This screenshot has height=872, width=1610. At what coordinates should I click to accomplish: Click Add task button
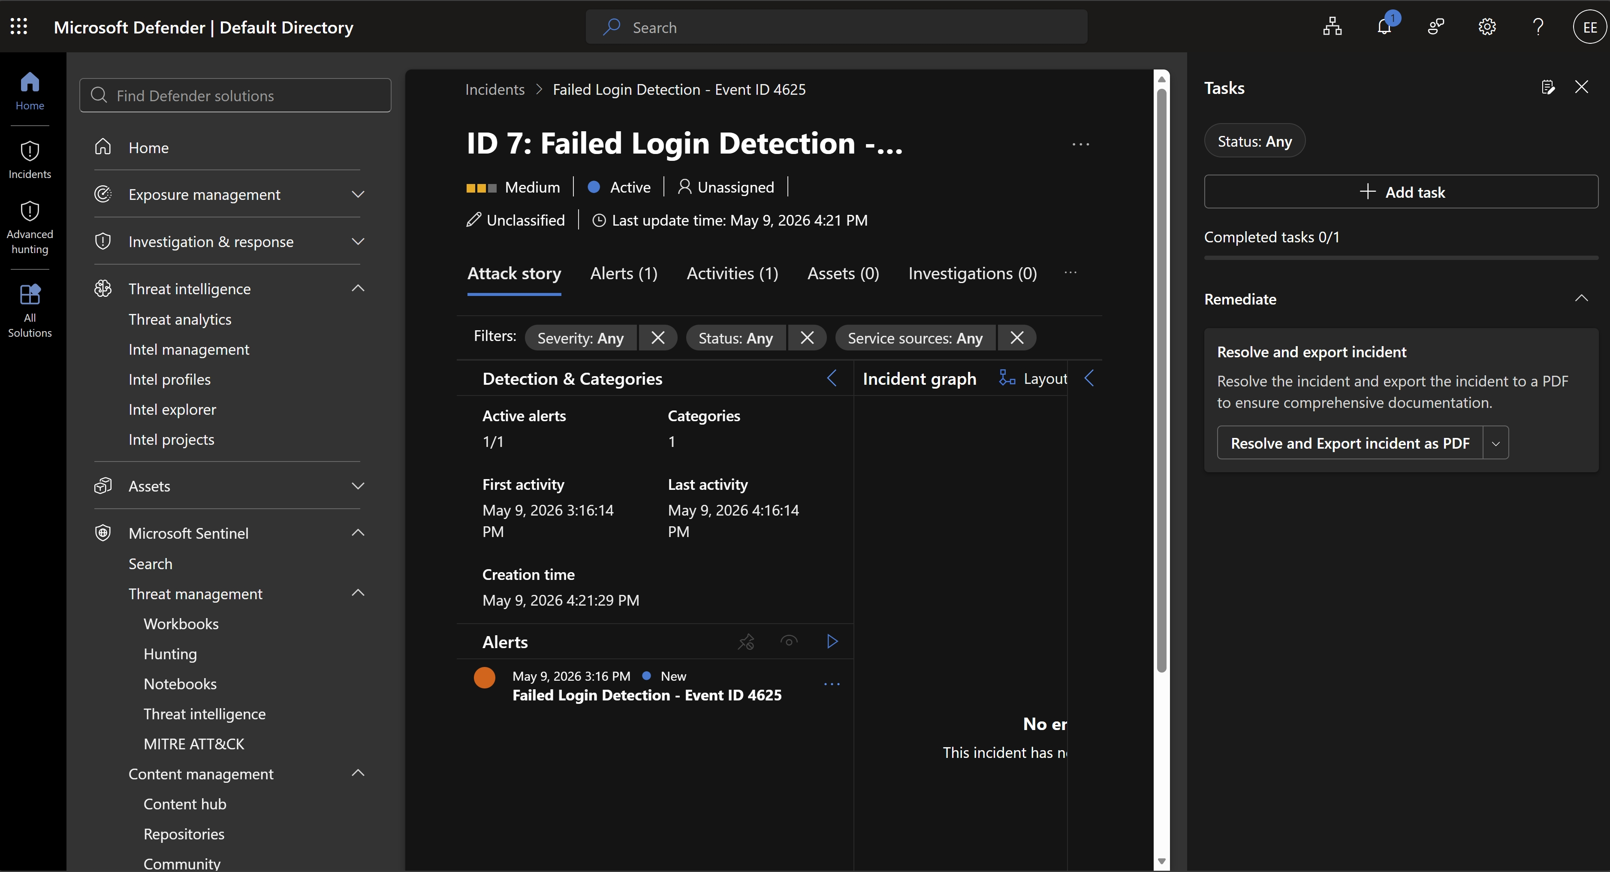pyautogui.click(x=1401, y=191)
